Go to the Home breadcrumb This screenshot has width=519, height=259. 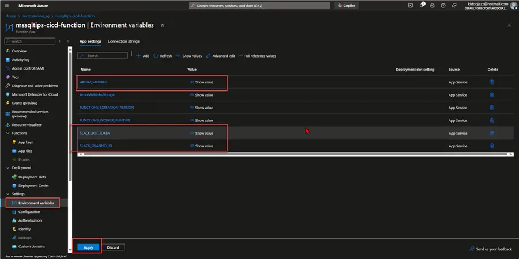pos(10,16)
